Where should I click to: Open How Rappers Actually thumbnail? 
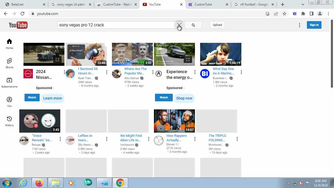point(174,121)
